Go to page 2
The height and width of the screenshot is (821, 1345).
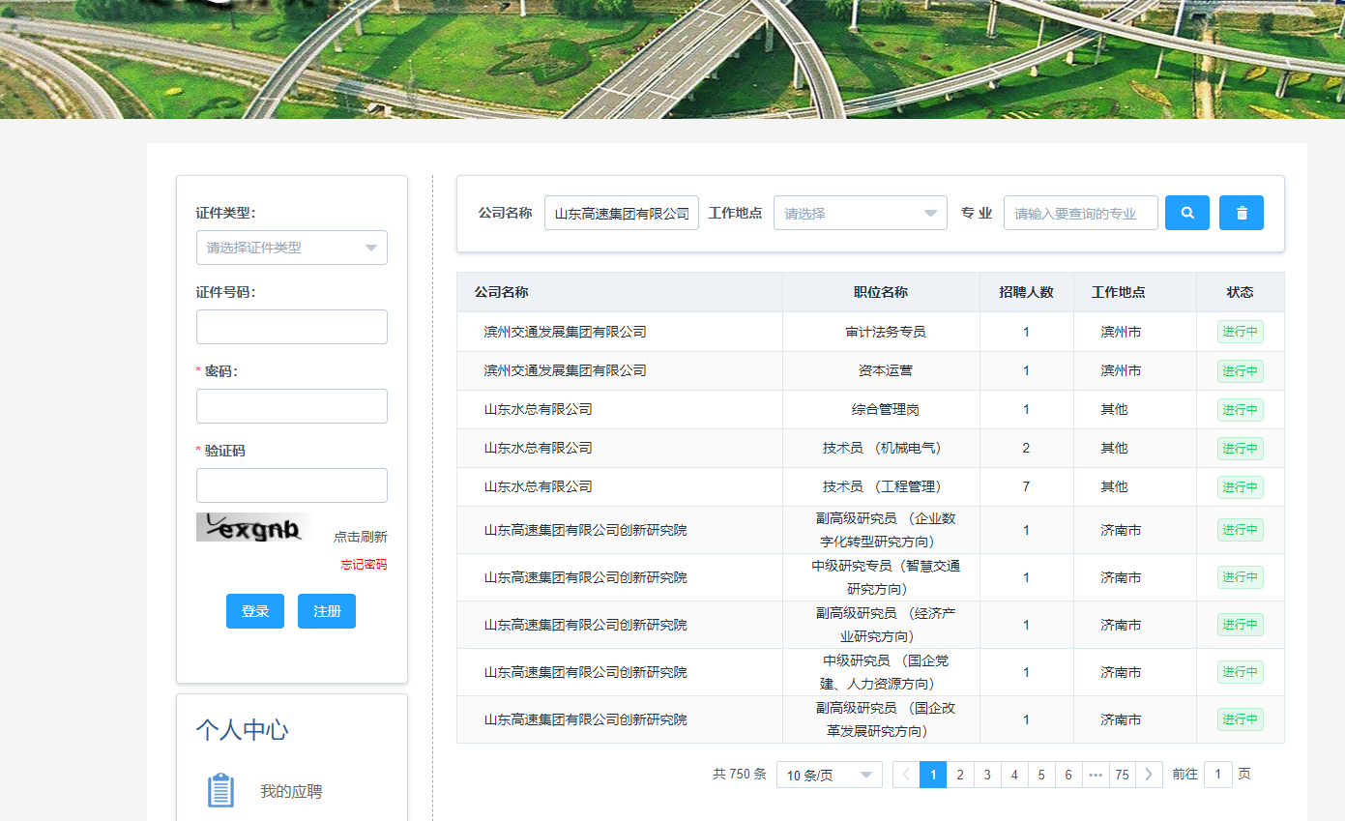pyautogui.click(x=960, y=775)
